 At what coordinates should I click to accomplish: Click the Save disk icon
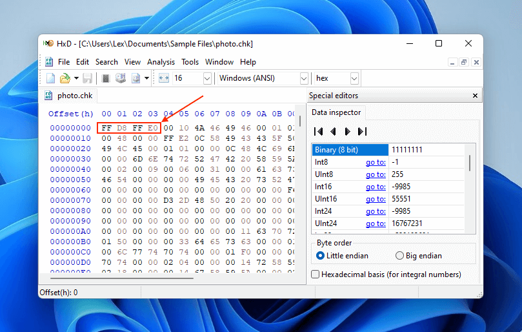pos(87,78)
